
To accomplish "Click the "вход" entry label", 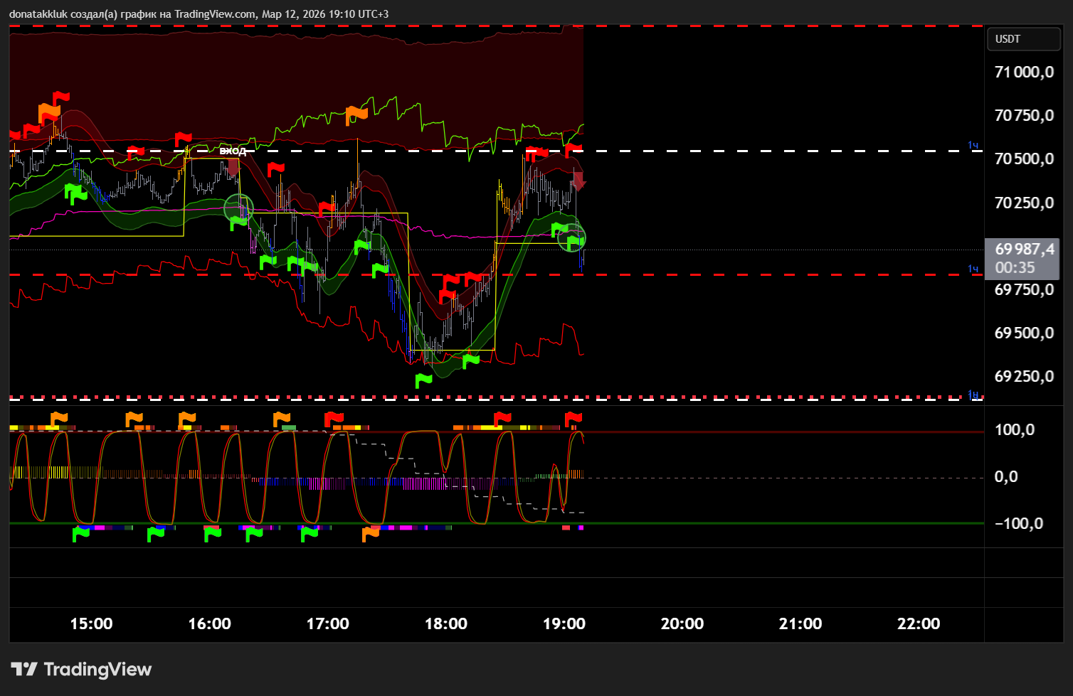I will (x=233, y=151).
